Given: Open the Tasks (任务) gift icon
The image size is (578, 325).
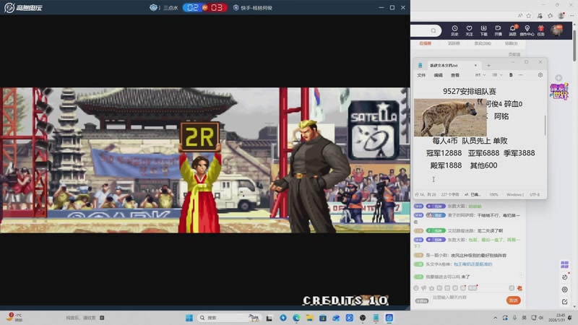Looking at the screenshot, I should pos(540,30).
